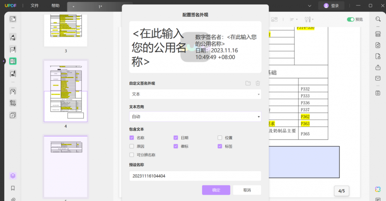Open the Layers panel icon
Viewport: 386px width, 201px height.
pyautogui.click(x=13, y=176)
